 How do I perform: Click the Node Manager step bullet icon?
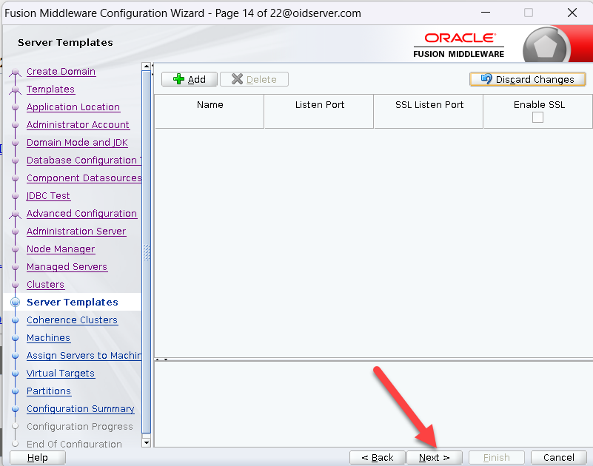pos(15,249)
